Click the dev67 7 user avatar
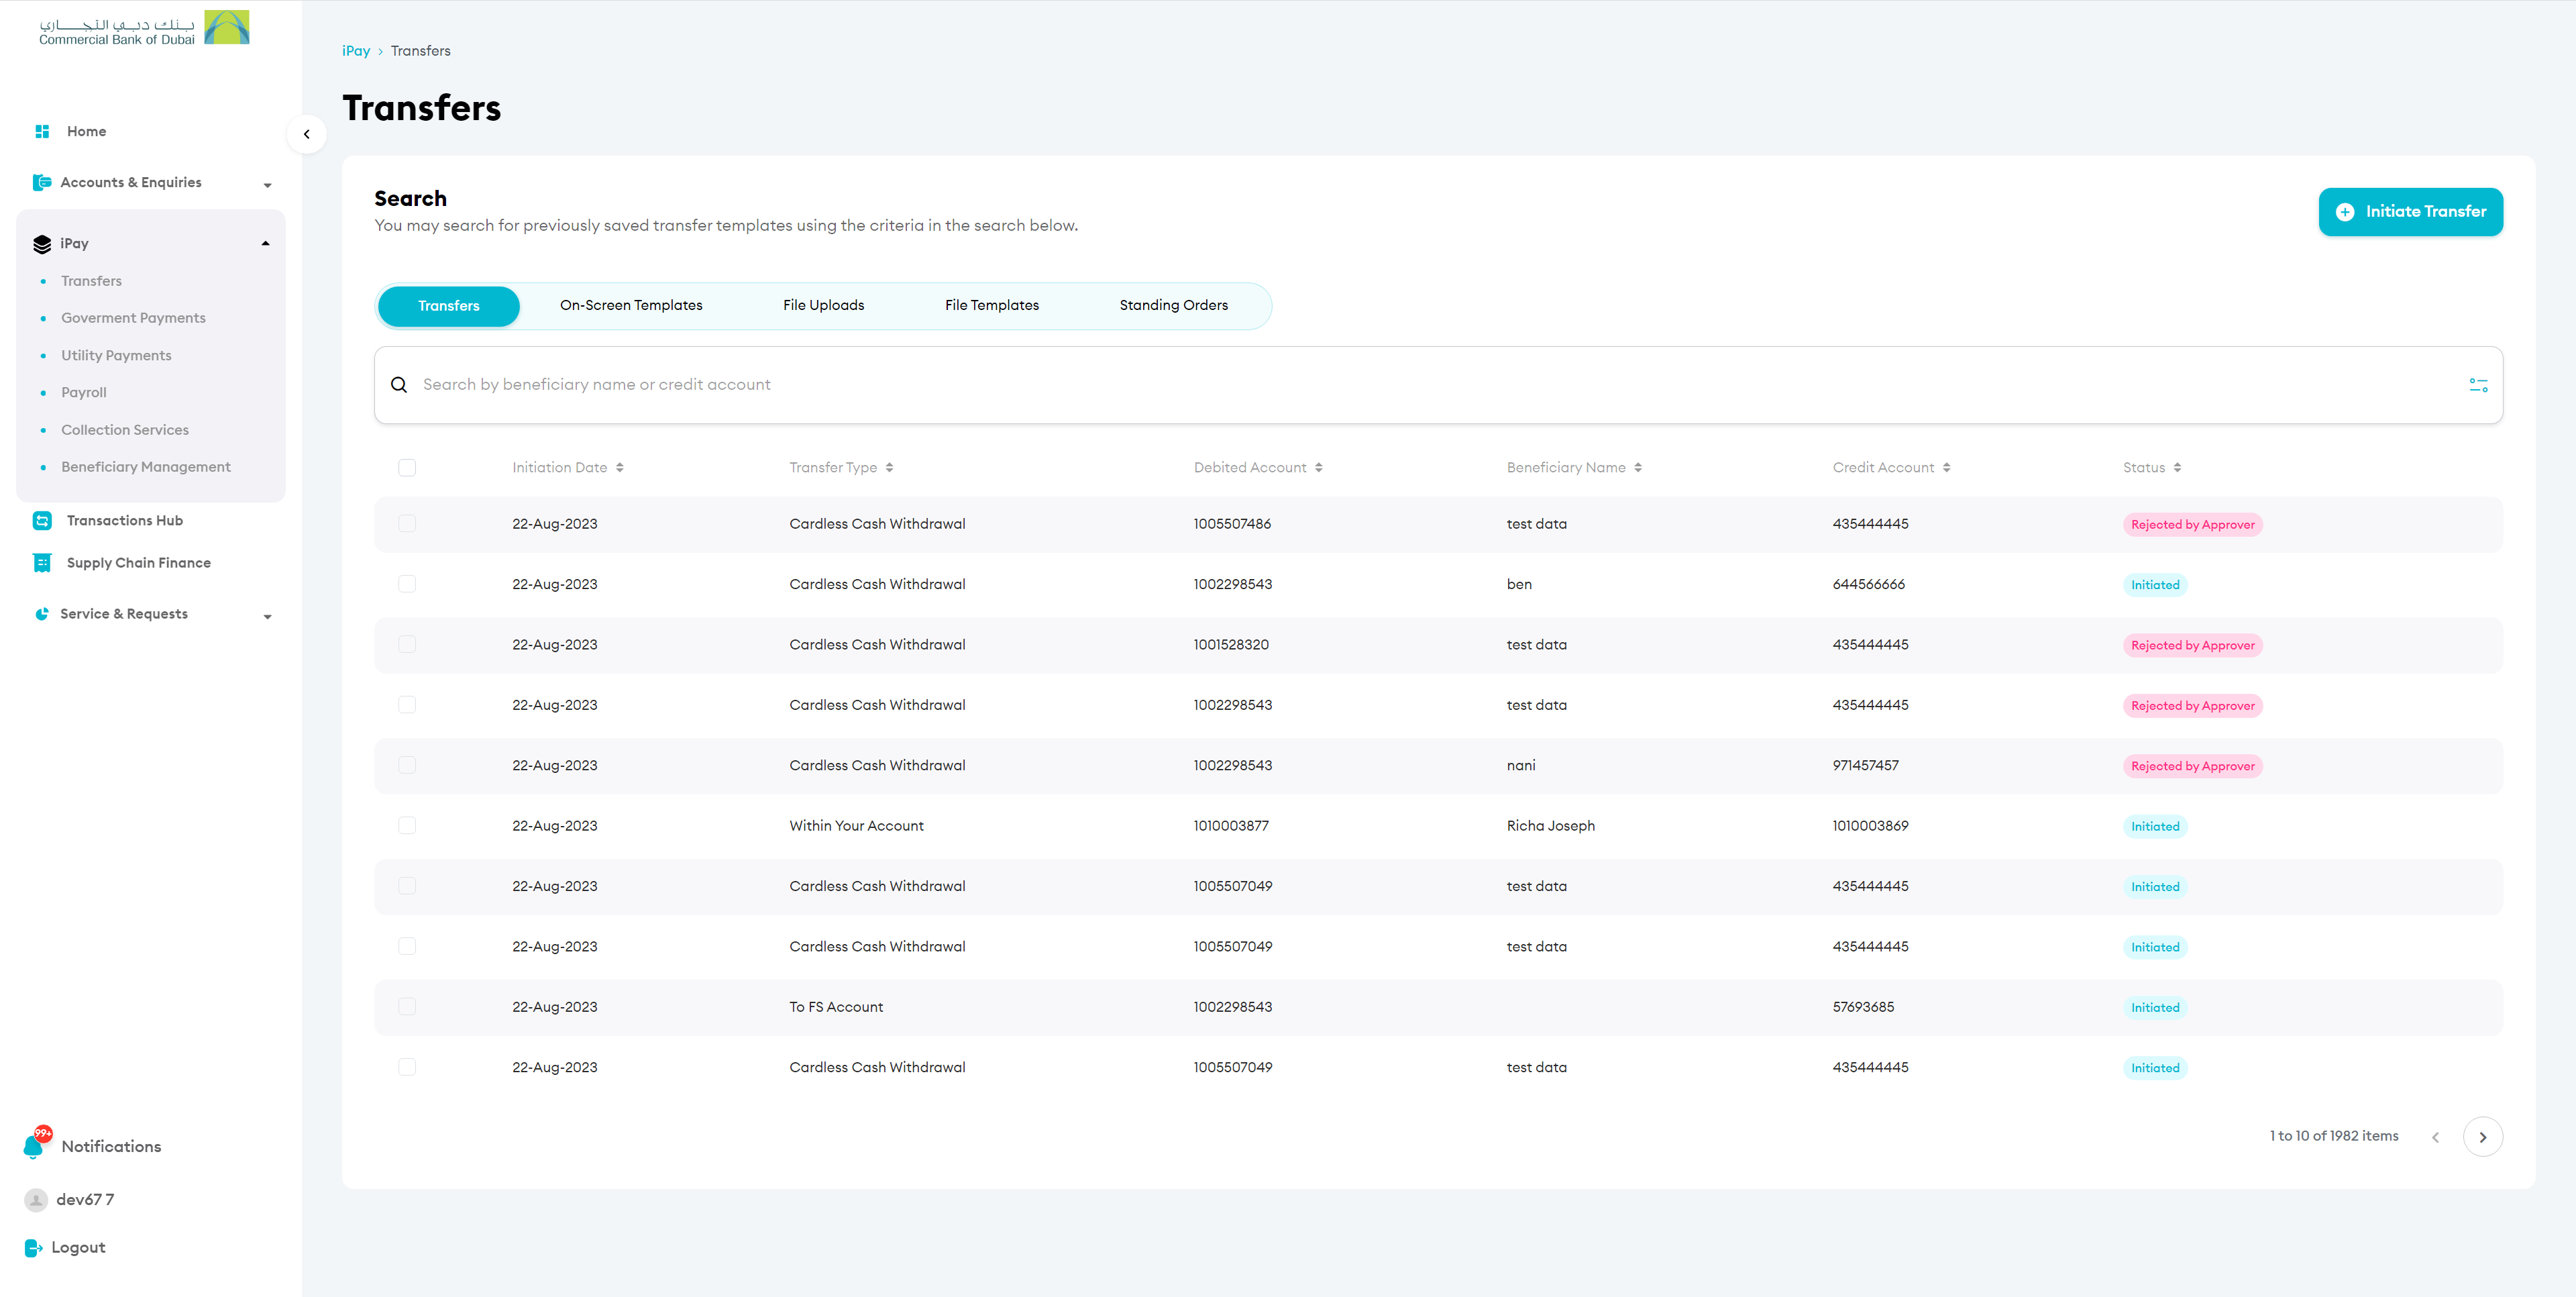Viewport: 2576px width, 1297px height. pos(36,1199)
